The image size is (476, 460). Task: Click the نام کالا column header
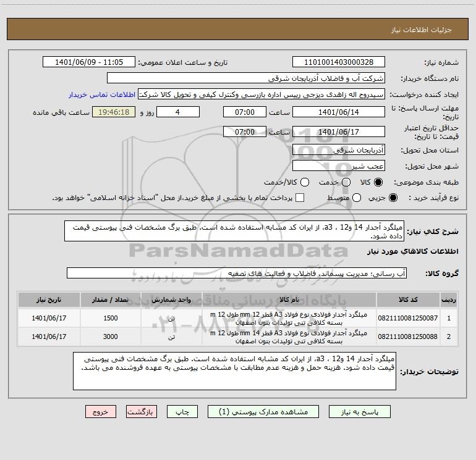[289, 299]
